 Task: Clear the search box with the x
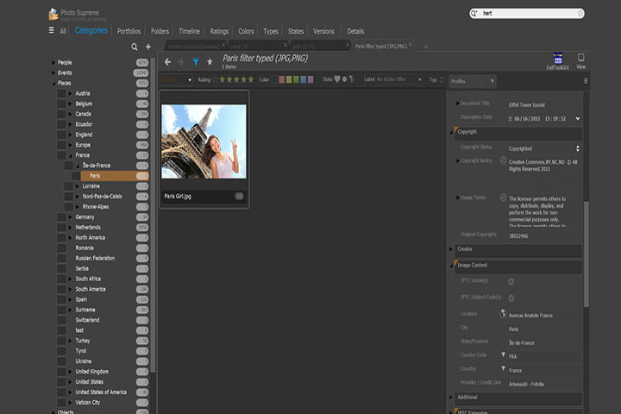[x=580, y=14]
